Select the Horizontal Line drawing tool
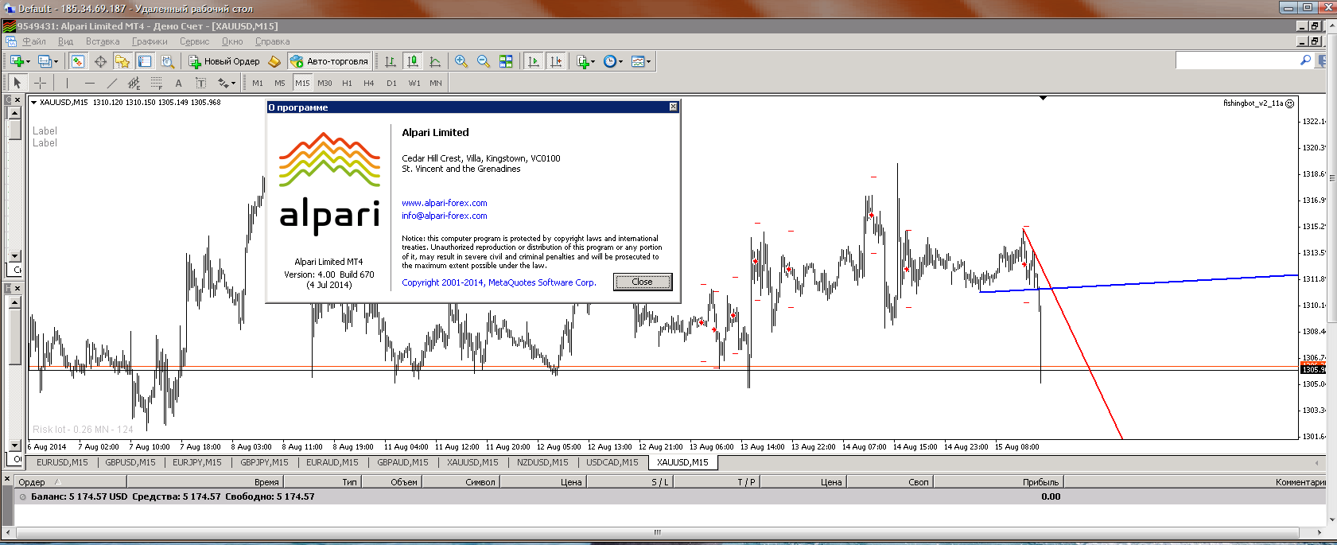The height and width of the screenshot is (545, 1337). [89, 83]
